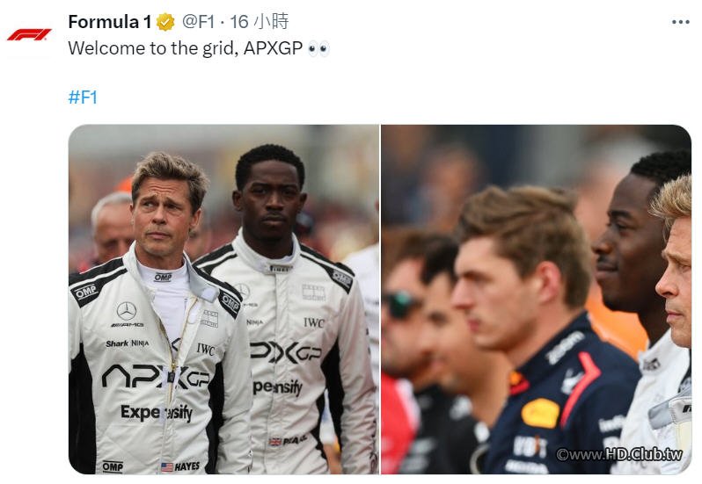The image size is (702, 484).
Task: Open the three-dot more options menu
Action: click(681, 22)
